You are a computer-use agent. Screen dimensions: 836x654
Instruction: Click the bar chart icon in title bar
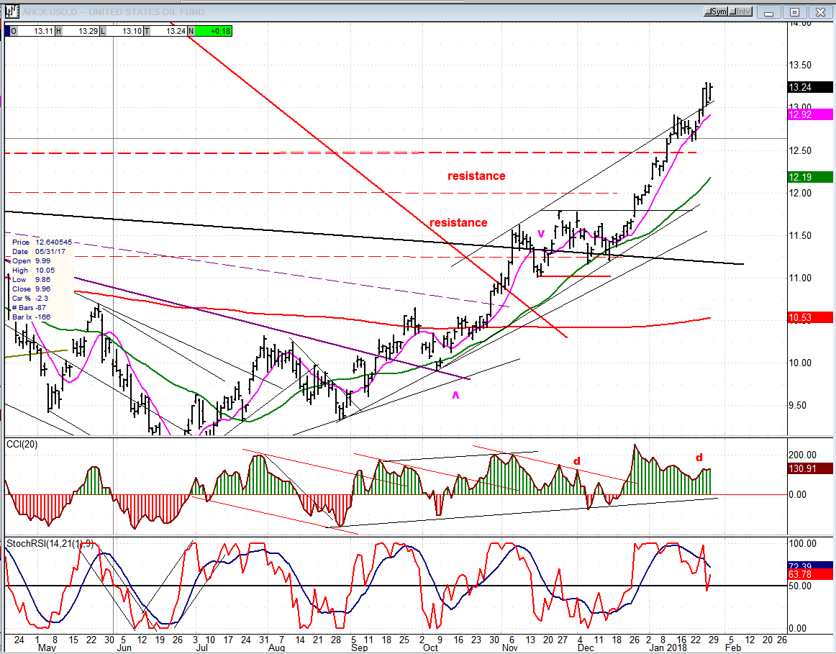(x=11, y=12)
